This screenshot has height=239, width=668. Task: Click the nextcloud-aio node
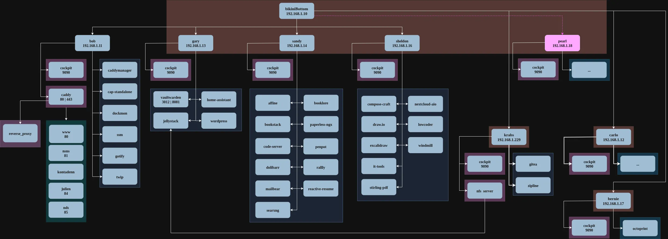(x=425, y=104)
